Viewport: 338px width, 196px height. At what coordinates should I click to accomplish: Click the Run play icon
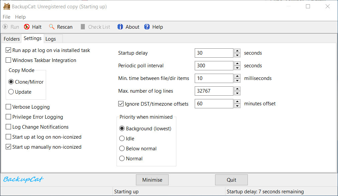tap(5, 27)
